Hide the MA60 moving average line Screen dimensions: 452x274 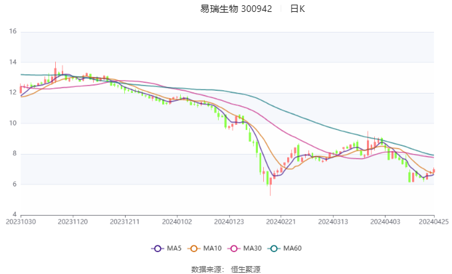point(284,248)
